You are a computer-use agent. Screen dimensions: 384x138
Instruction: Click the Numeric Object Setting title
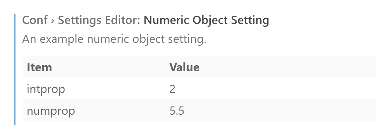[206, 20]
